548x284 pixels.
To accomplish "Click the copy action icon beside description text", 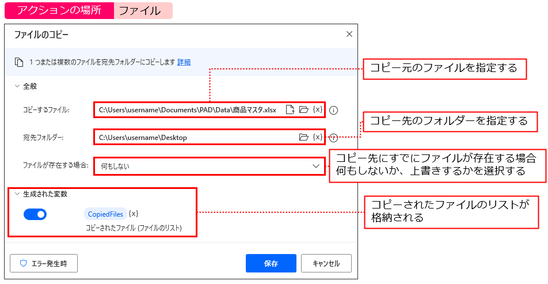I will click(18, 62).
